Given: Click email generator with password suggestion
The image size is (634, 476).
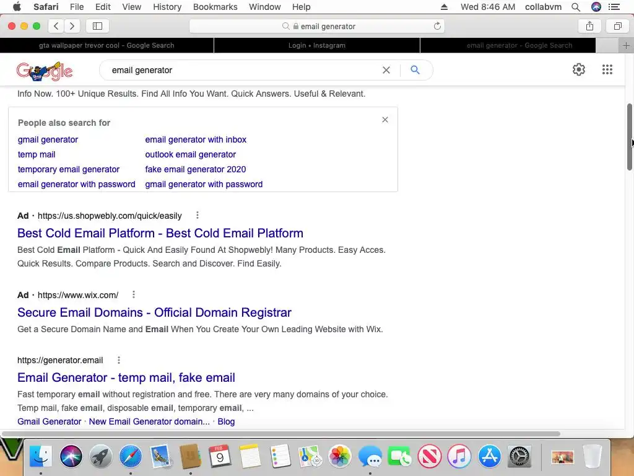Looking at the screenshot, I should click(x=76, y=185).
